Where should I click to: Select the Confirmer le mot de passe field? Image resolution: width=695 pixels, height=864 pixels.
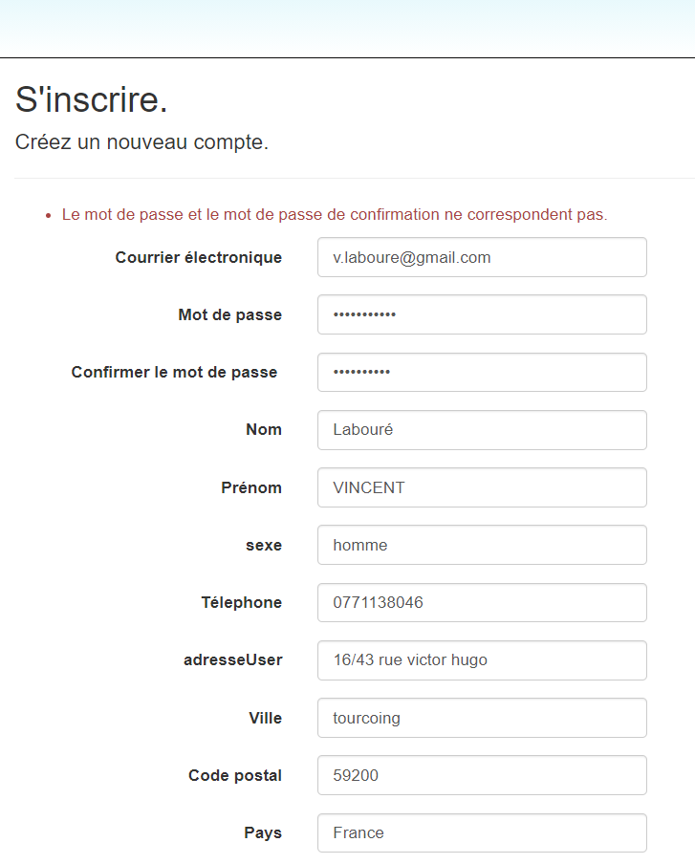point(482,372)
